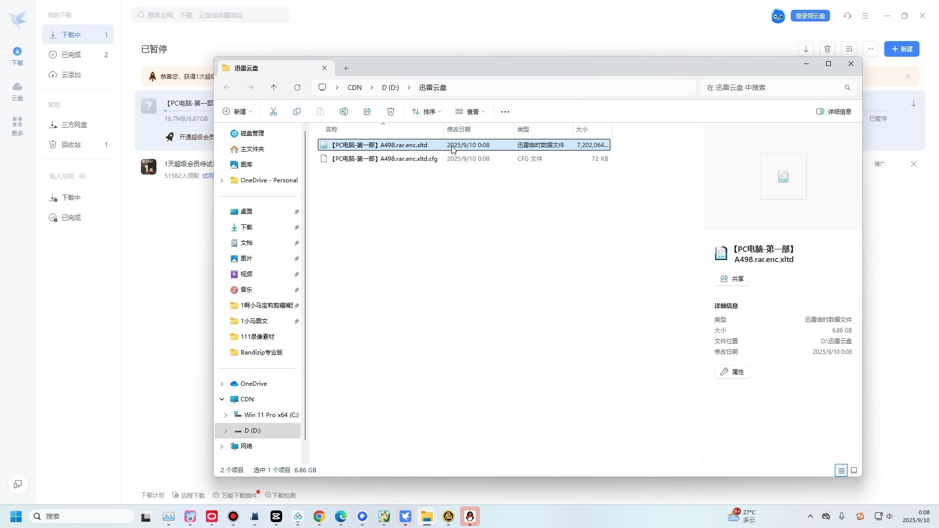Toggle the 详细信息 details pane
This screenshot has width=939, height=528.
tap(834, 111)
